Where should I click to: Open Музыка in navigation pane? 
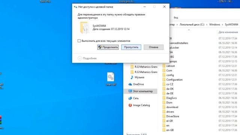point(139,77)
